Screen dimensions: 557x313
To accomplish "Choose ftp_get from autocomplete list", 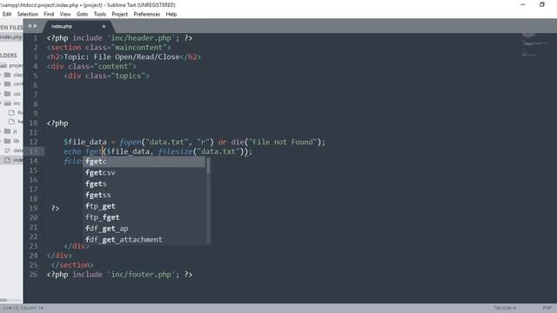I will pos(144,206).
